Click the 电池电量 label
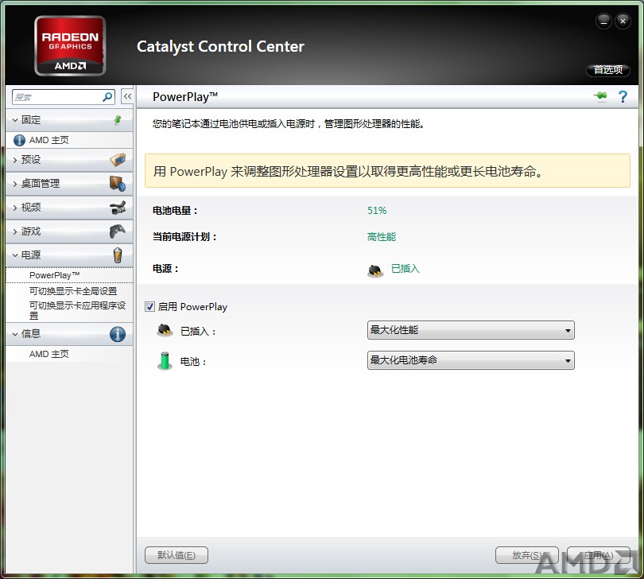 tap(176, 211)
